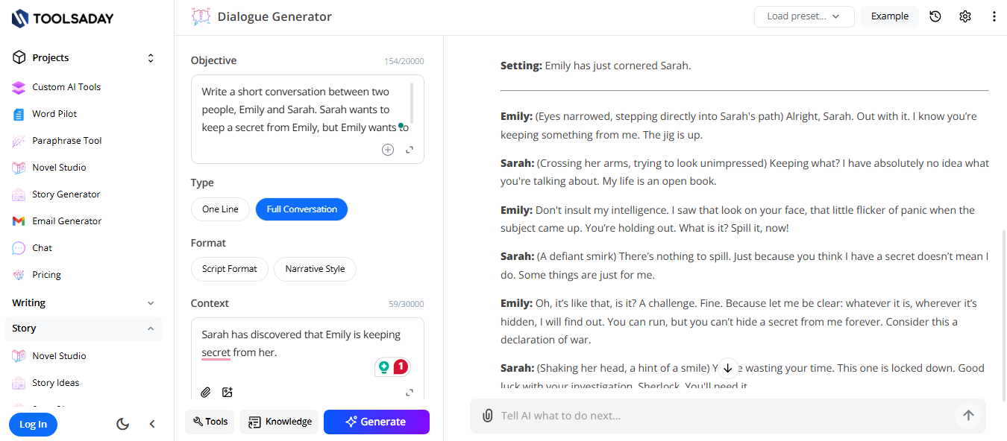Click the plus icon in Objective box
The image size is (1007, 441).
tap(388, 150)
